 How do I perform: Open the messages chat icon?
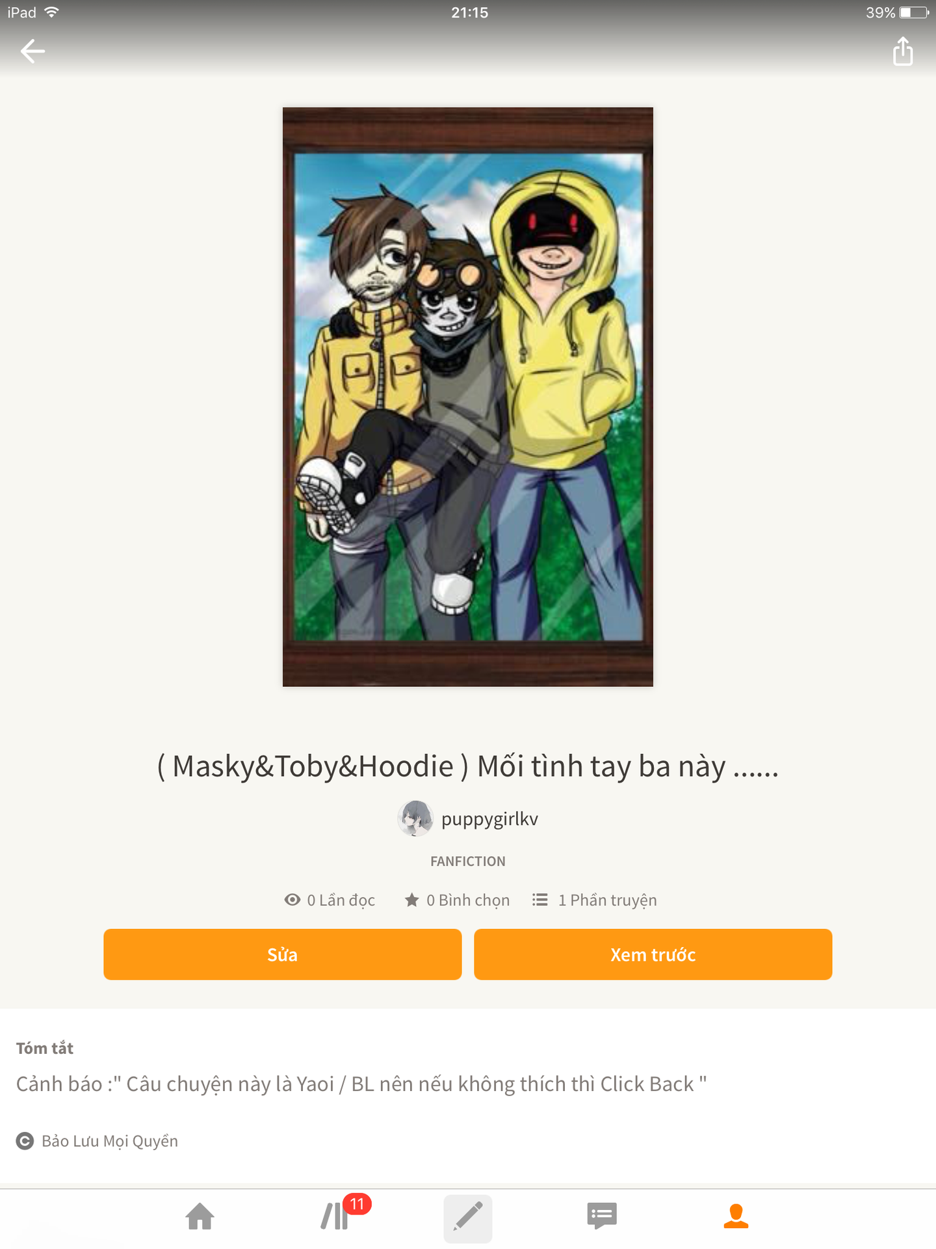click(x=602, y=1216)
